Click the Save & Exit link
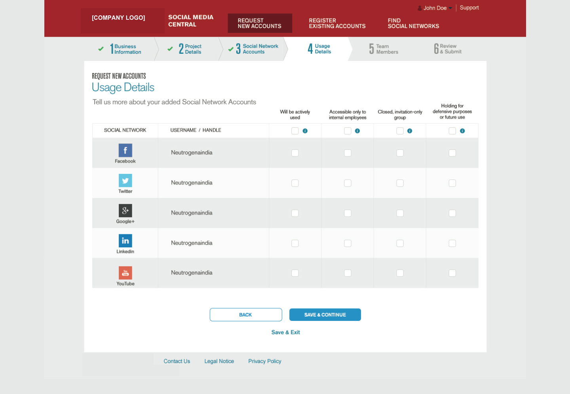The width and height of the screenshot is (570, 394). (286, 332)
